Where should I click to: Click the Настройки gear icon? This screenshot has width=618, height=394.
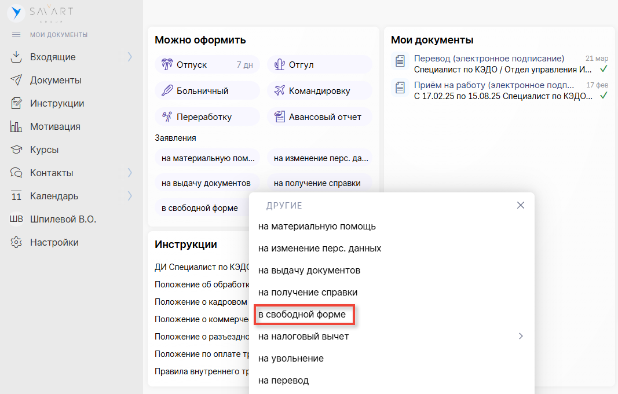pos(16,242)
